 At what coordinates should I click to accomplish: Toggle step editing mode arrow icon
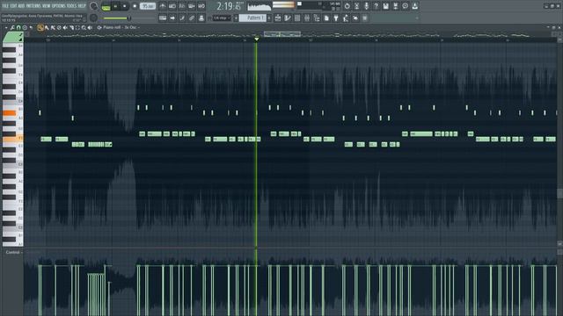[172, 18]
